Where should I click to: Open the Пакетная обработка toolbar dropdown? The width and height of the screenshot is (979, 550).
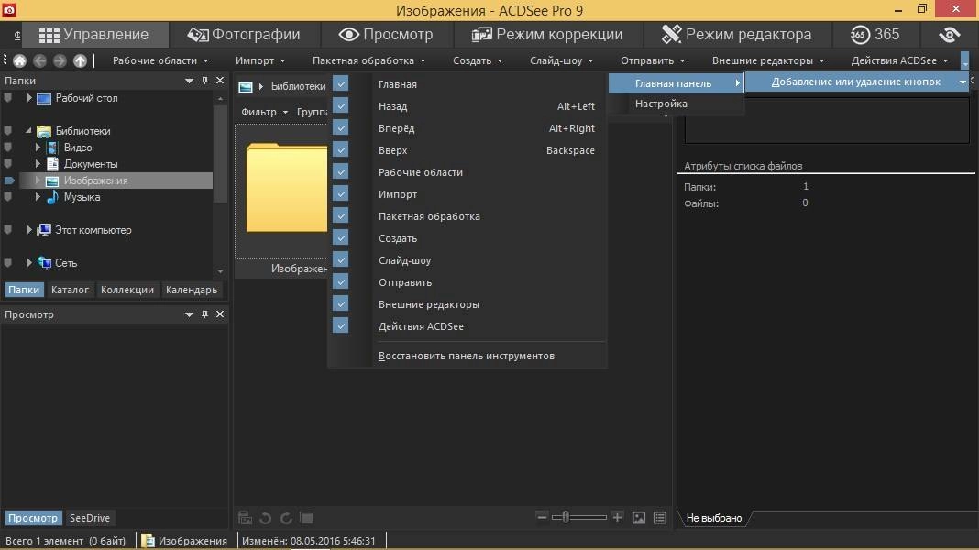point(369,60)
